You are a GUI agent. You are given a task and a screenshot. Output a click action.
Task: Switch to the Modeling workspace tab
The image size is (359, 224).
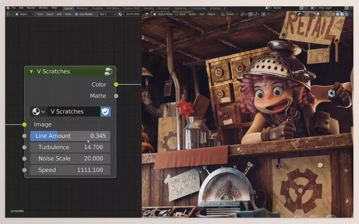[82, 8]
